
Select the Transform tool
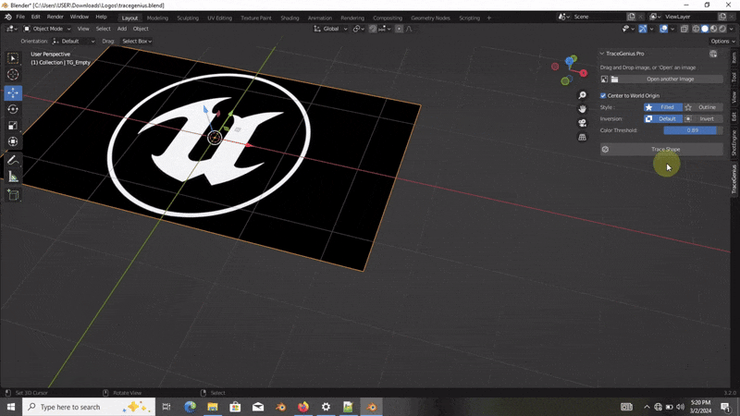pyautogui.click(x=13, y=141)
